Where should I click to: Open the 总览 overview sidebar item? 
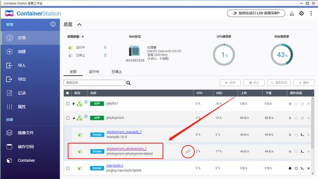point(30,38)
